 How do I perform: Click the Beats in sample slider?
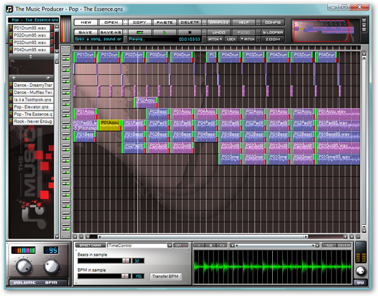click(x=104, y=261)
